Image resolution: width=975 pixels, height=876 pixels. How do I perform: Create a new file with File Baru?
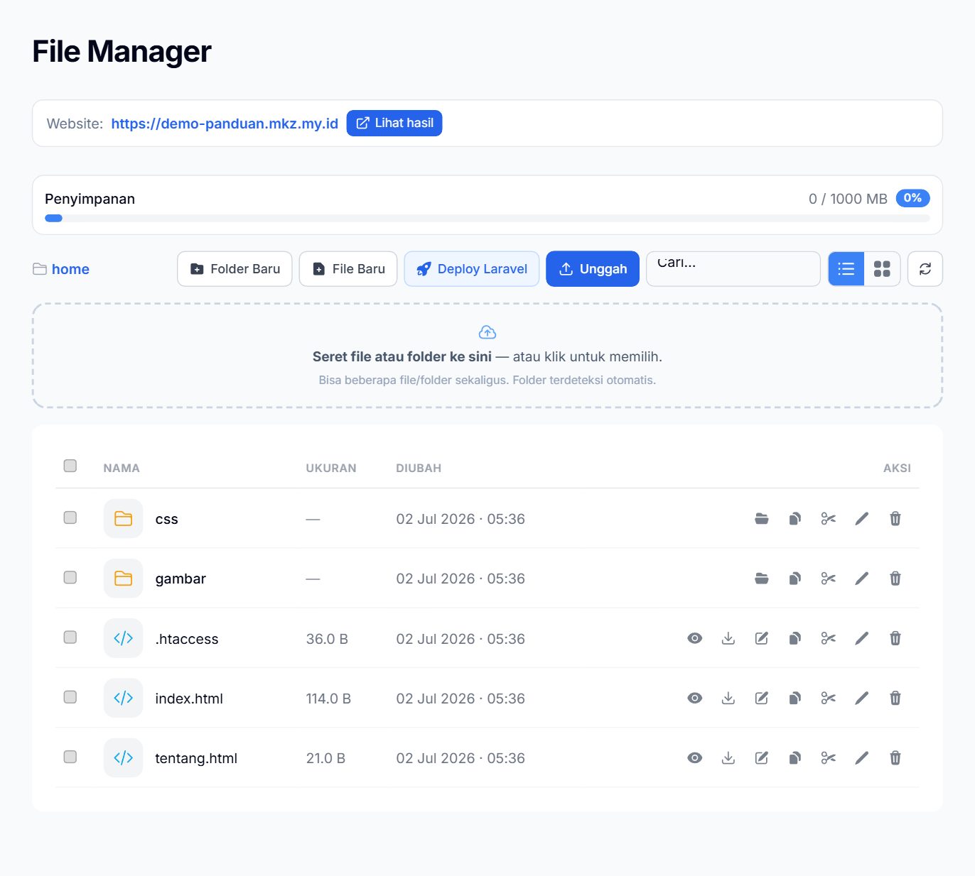click(348, 269)
